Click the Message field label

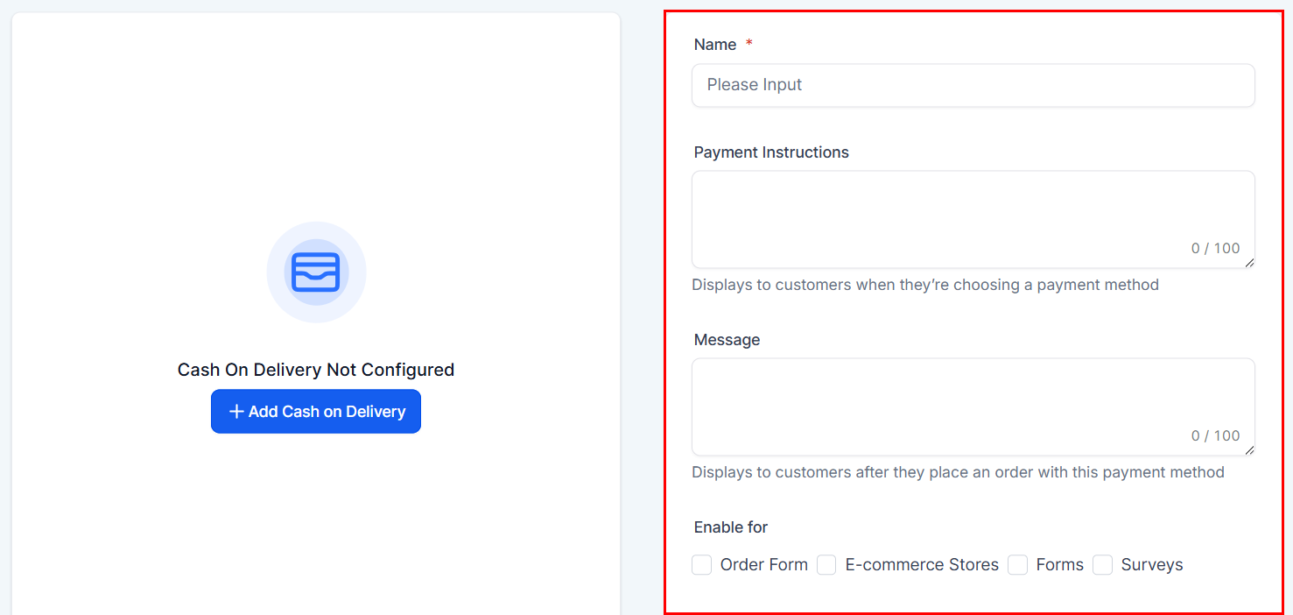coord(727,340)
